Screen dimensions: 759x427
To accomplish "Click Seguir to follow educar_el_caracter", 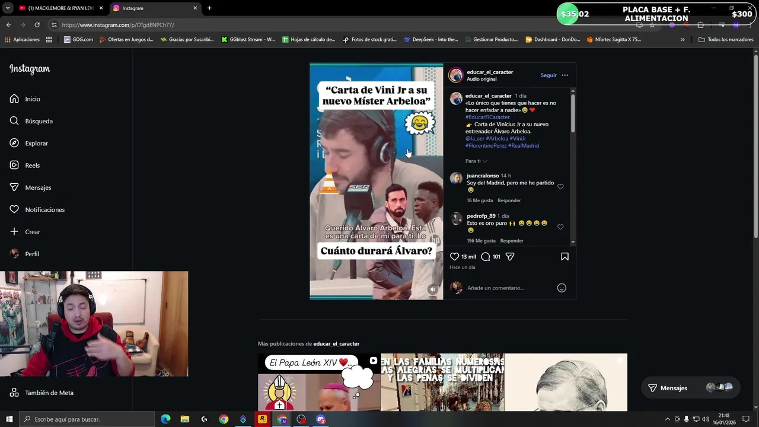I will [548, 75].
